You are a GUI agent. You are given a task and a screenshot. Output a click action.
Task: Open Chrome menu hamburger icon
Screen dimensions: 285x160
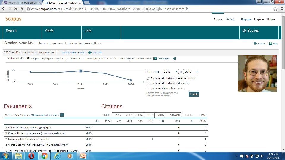[282, 9]
